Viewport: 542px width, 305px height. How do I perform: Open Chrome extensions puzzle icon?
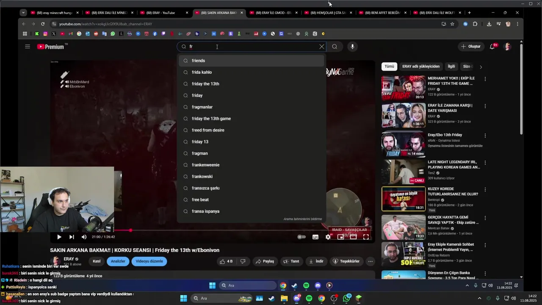click(475, 24)
